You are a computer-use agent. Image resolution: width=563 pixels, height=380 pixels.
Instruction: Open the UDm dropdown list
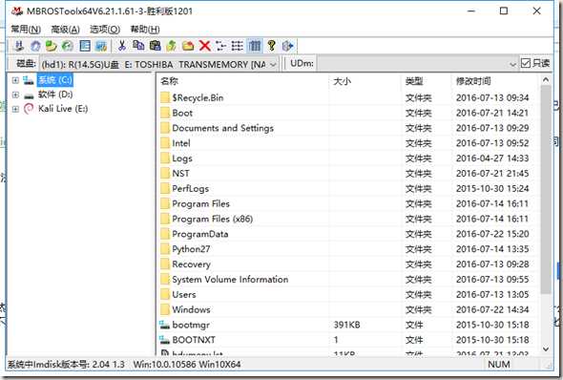(512, 65)
